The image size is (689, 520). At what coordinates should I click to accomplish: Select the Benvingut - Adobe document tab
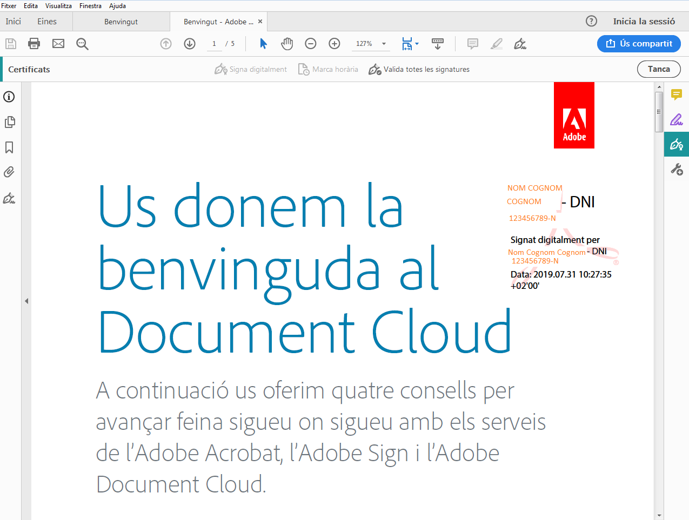coord(218,22)
